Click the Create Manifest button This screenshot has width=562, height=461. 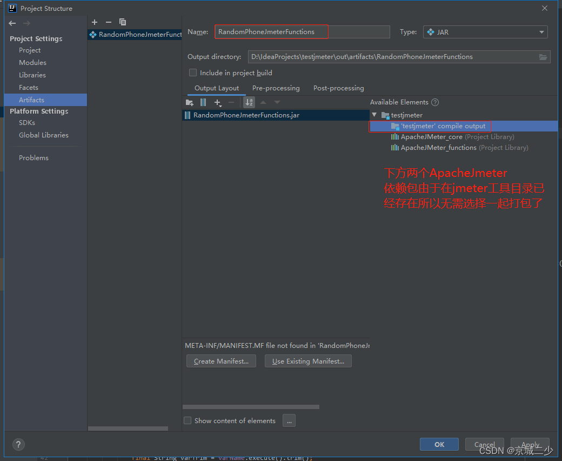coord(221,361)
